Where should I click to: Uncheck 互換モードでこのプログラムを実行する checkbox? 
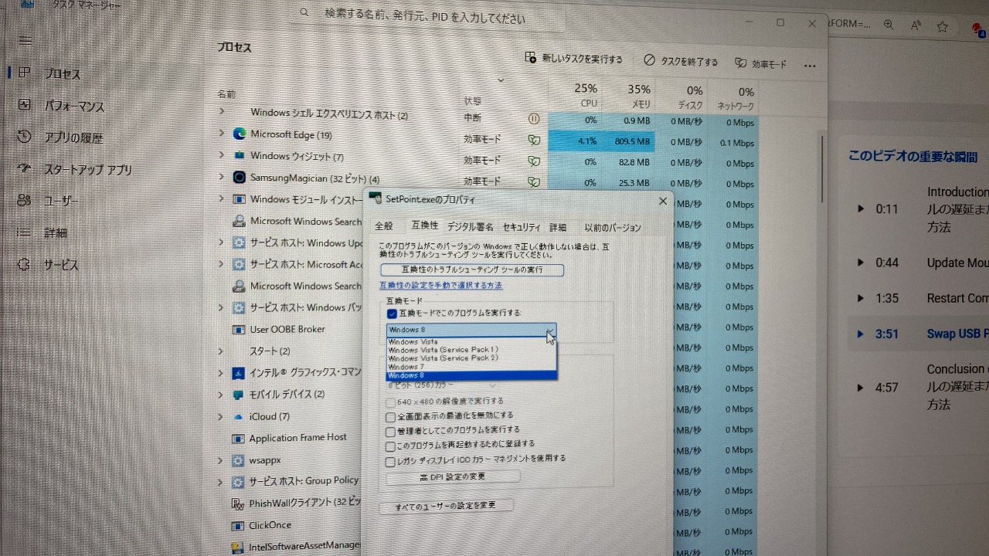(392, 314)
